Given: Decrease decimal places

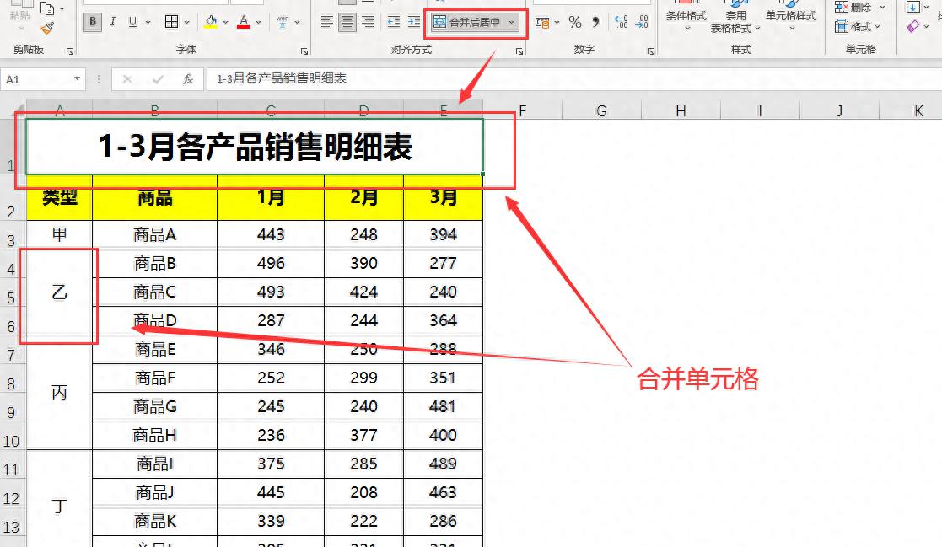Looking at the screenshot, I should (x=643, y=23).
